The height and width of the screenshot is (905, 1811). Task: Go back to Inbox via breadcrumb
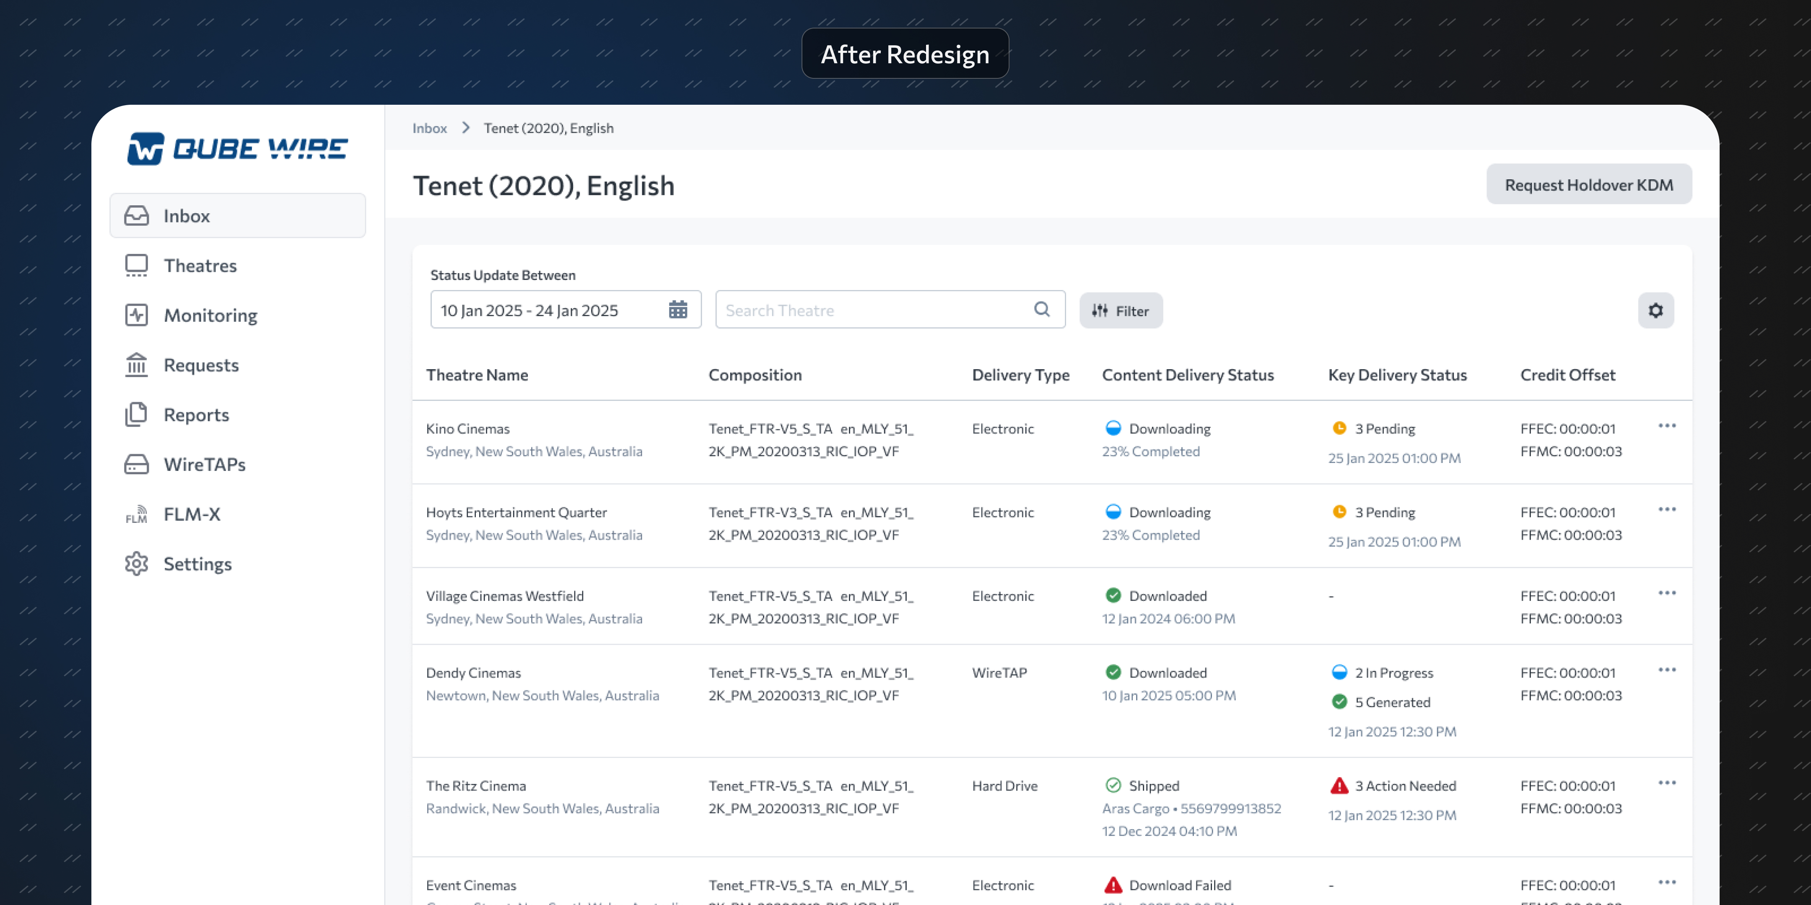430,128
